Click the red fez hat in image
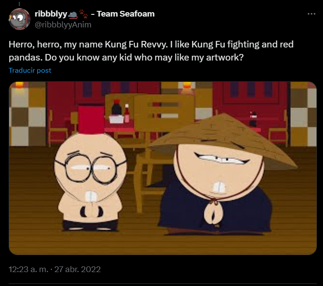This screenshot has height=286, width=323. tap(91, 120)
